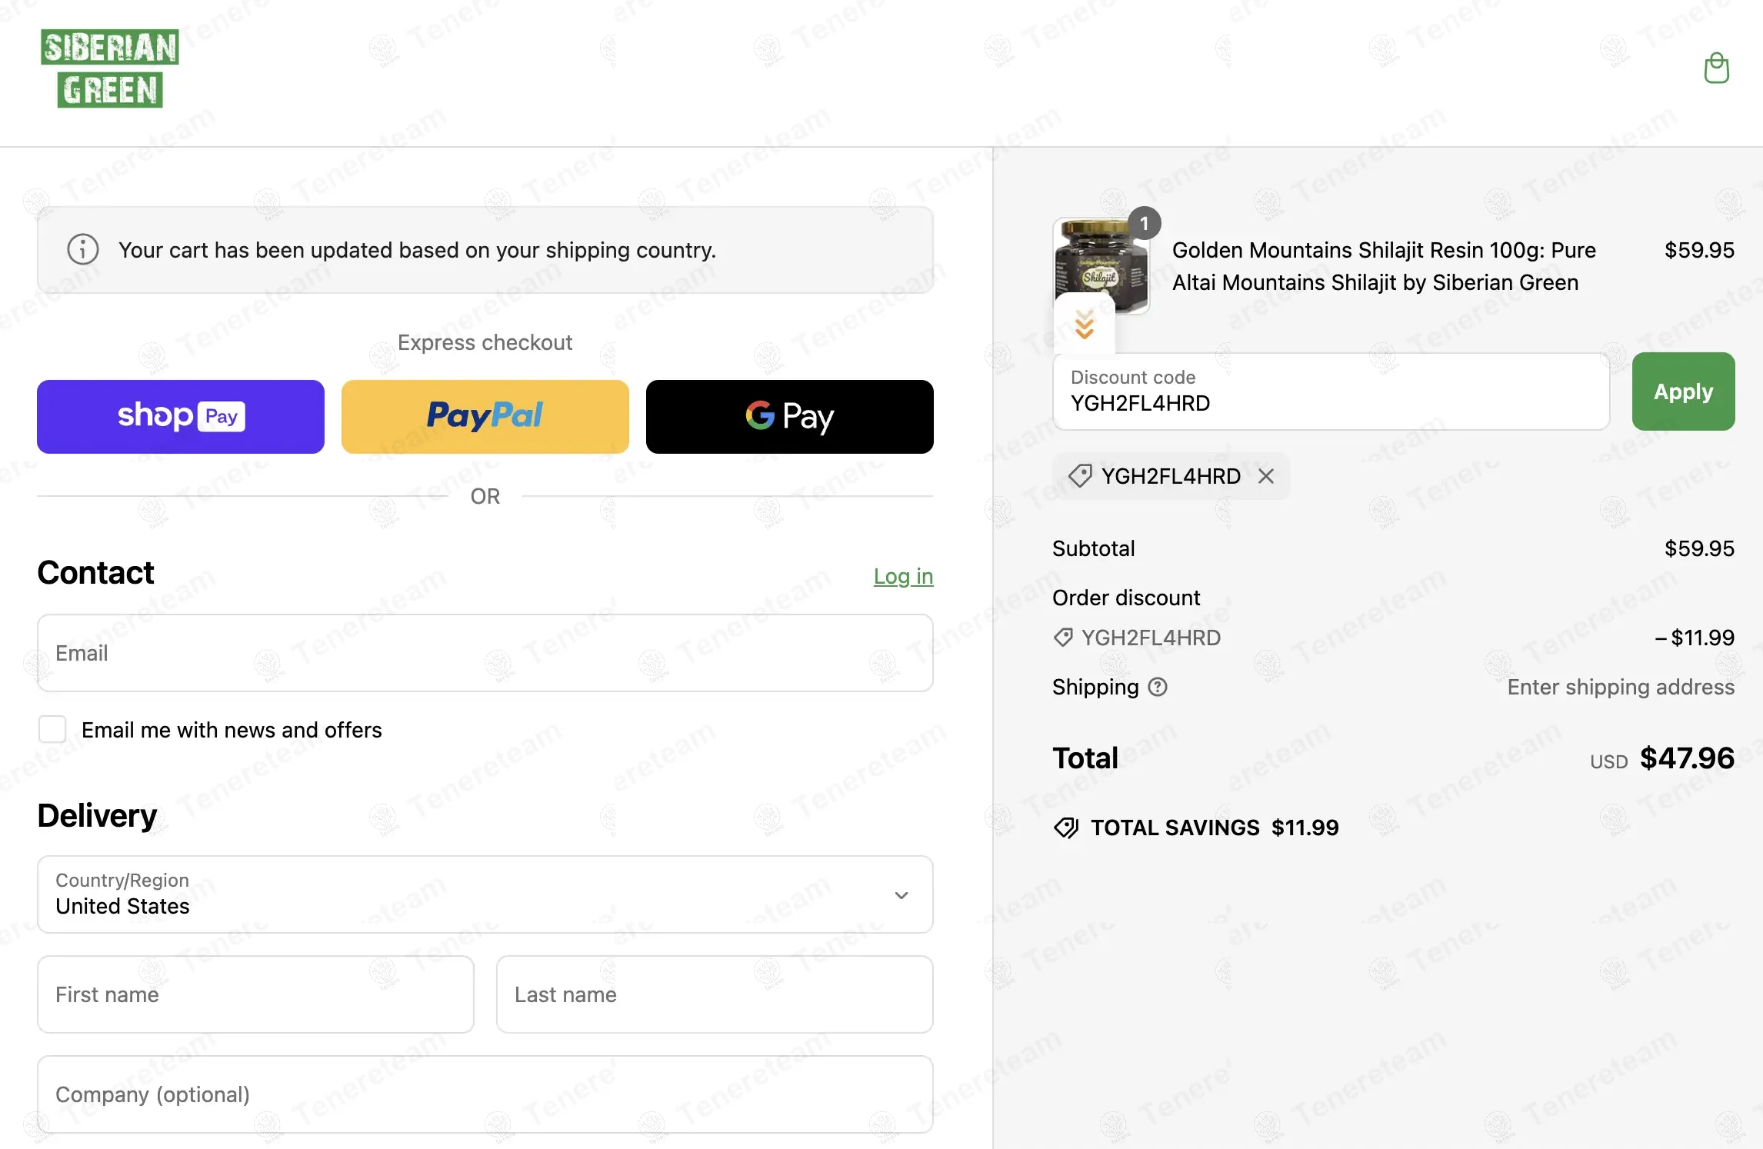Viewport: 1763px width, 1149px height.
Task: Click the Shipping help question mark icon
Action: [1158, 687]
